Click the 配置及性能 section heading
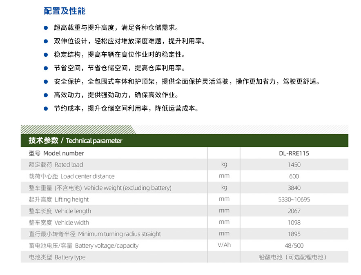 pyautogui.click(x=65, y=11)
